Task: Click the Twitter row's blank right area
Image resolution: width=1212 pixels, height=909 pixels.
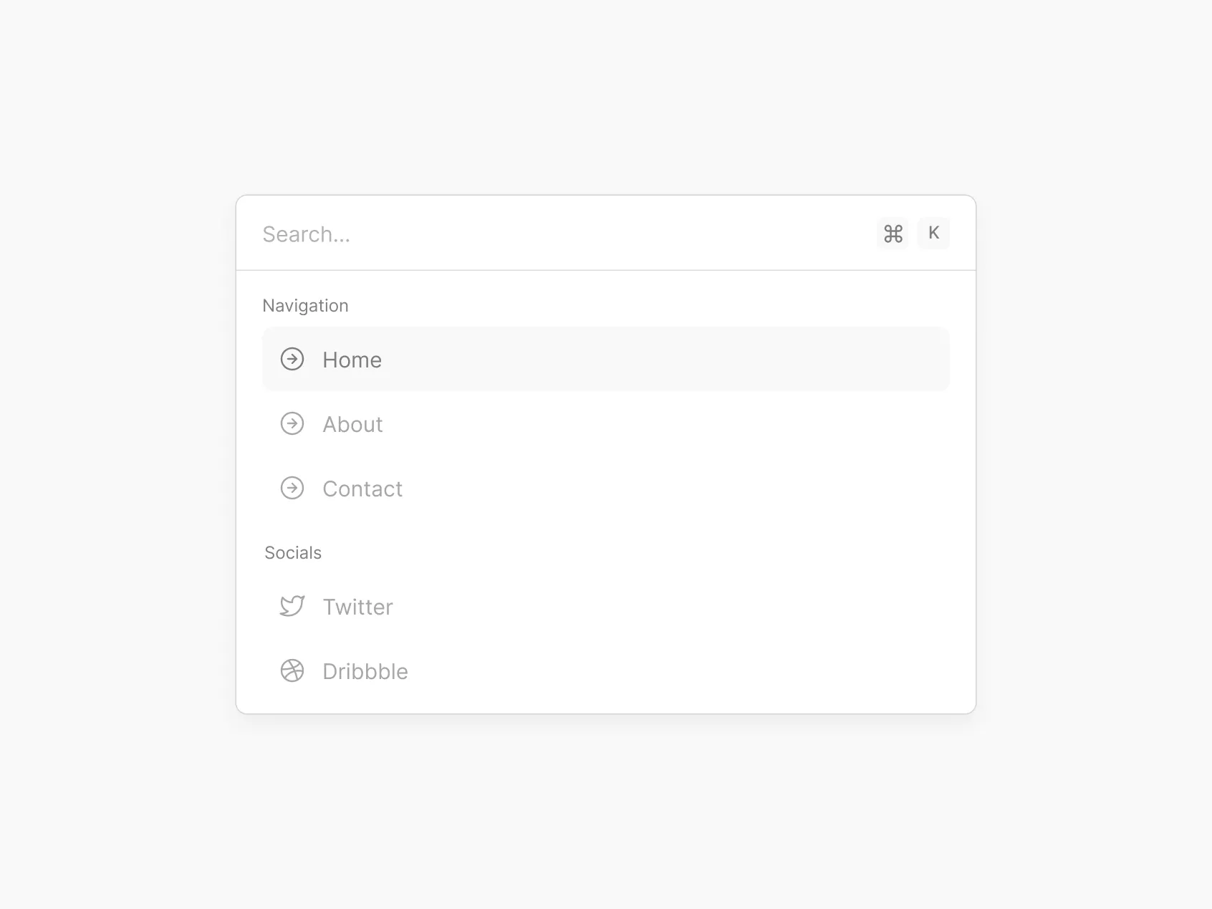Action: coord(716,607)
